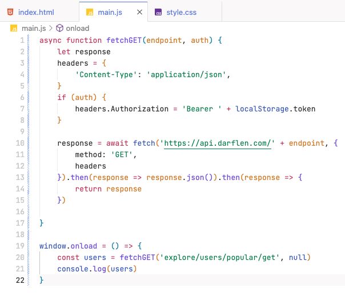Open the https://api.darflen.com/ link
Image resolution: width=345 pixels, height=296 pixels.
click(218, 143)
